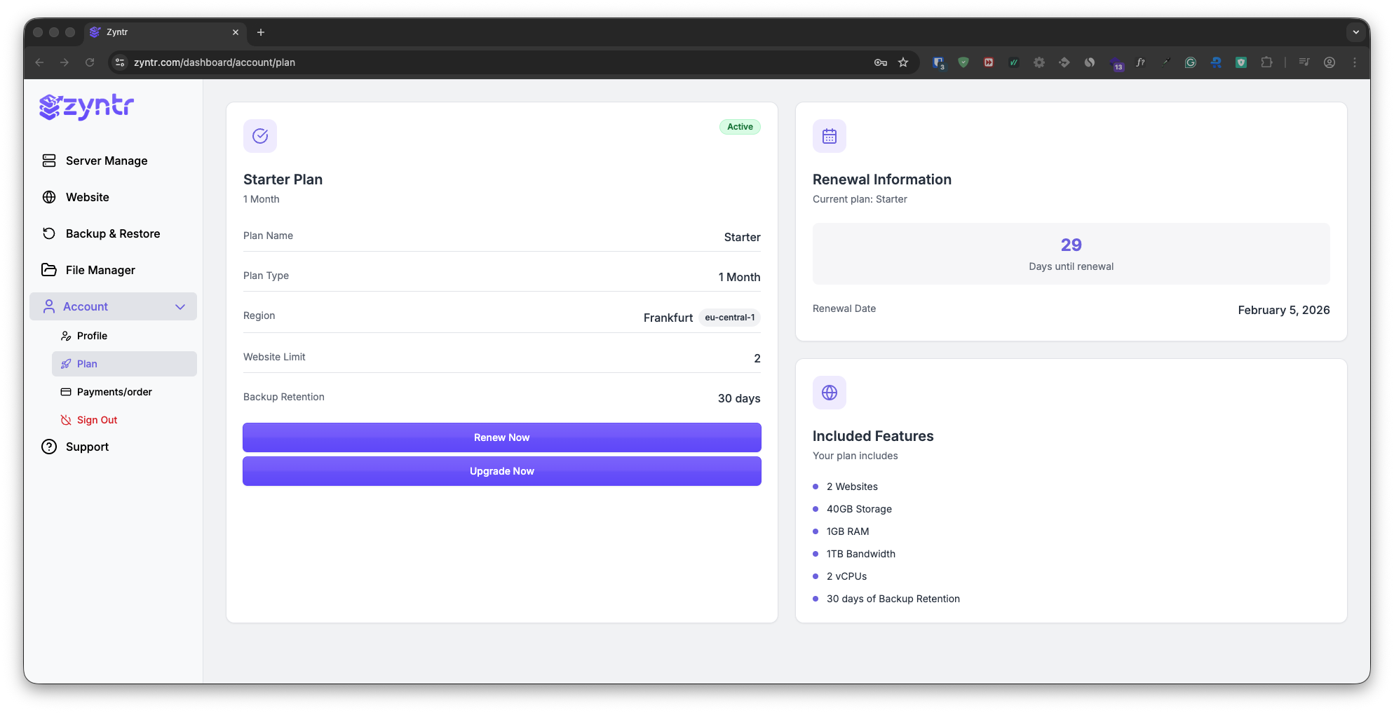Click the eyedropper color picker extension
1394x713 pixels.
click(x=1165, y=62)
